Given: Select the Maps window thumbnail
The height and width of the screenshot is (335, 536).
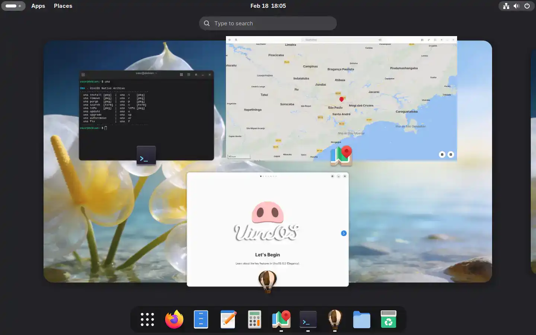Looking at the screenshot, I should tap(341, 99).
